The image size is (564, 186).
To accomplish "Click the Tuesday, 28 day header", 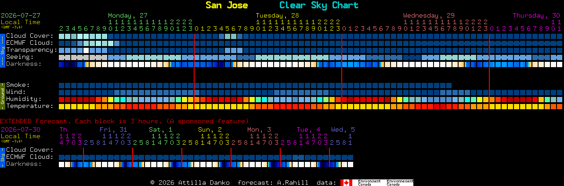I will click(278, 15).
